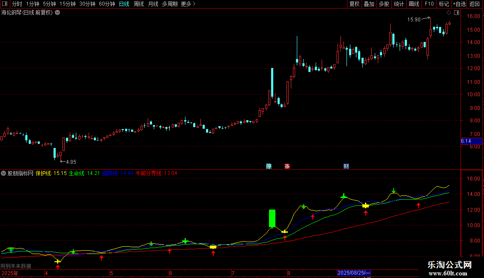Screen dimensions: 484x278
Task: Expand the 更多 periods menu
Action: (x=188, y=4)
